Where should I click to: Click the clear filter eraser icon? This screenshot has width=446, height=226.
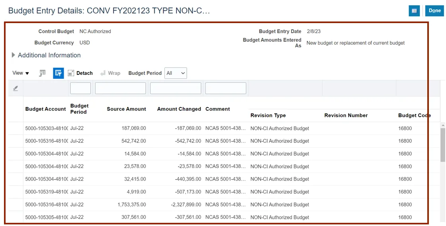click(16, 88)
